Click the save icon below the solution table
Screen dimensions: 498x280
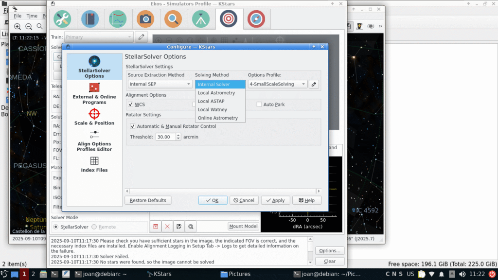[179, 227]
